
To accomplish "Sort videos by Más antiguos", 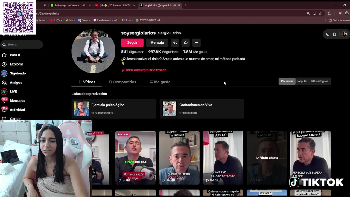I will pyautogui.click(x=320, y=81).
